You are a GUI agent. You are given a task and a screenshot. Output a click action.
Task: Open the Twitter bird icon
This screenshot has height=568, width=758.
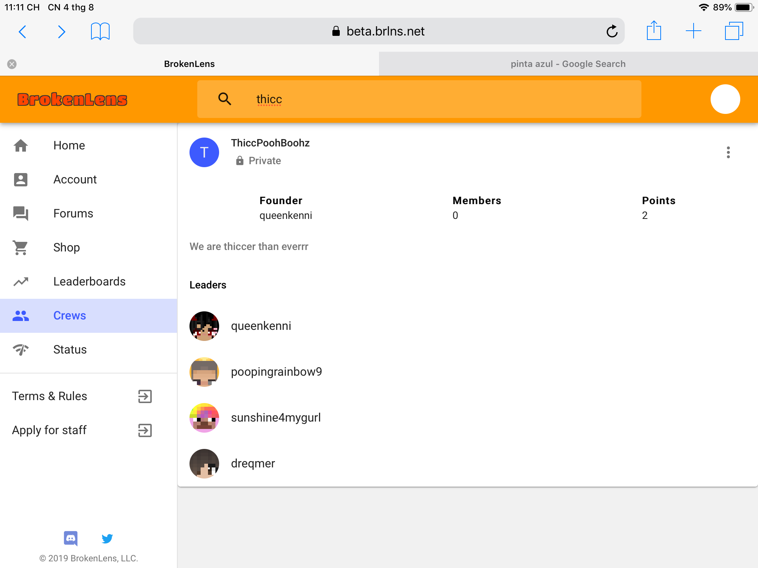107,538
